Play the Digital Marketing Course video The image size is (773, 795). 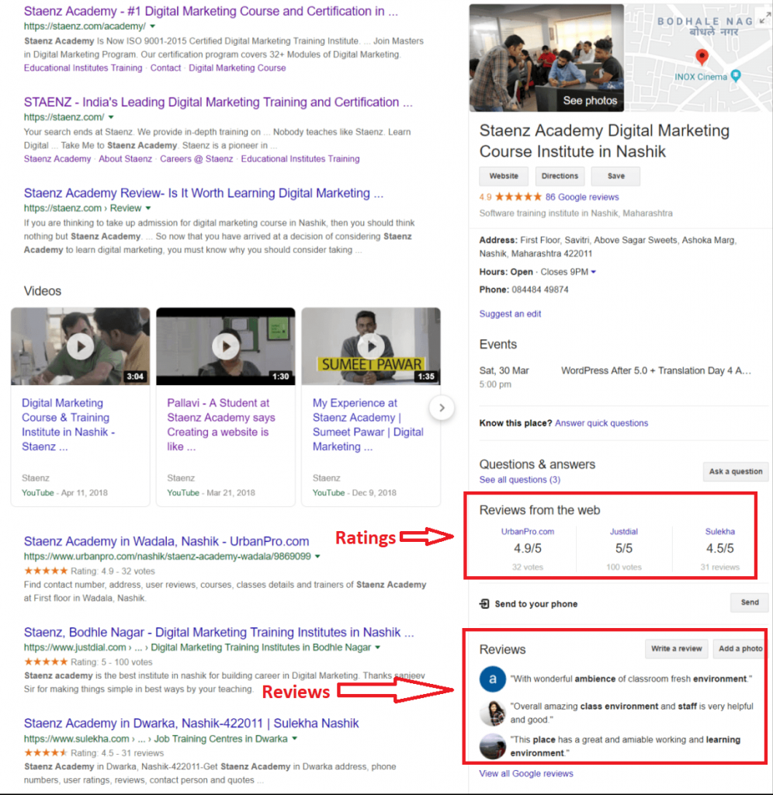80,346
